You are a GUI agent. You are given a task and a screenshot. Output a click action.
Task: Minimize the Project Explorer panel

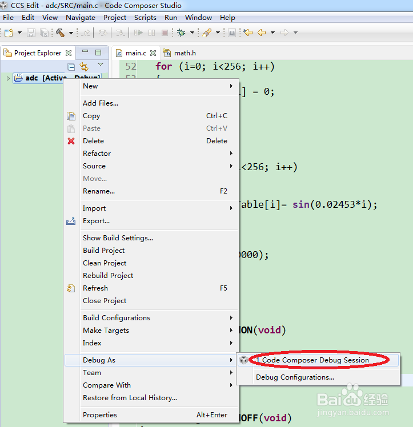point(85,51)
